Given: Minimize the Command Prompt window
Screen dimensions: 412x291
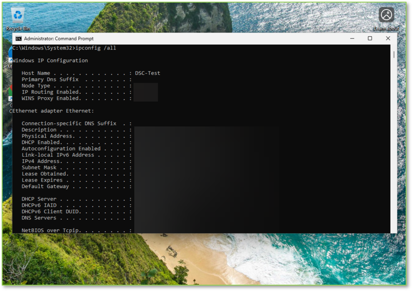Looking at the screenshot, I should click(352, 38).
